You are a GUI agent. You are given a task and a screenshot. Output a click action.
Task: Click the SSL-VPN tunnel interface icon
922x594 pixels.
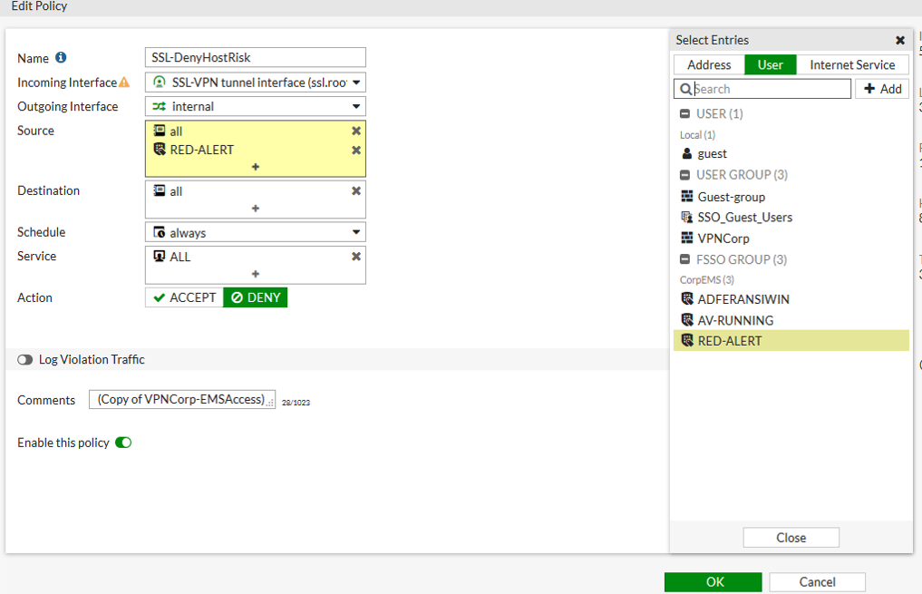tap(159, 83)
